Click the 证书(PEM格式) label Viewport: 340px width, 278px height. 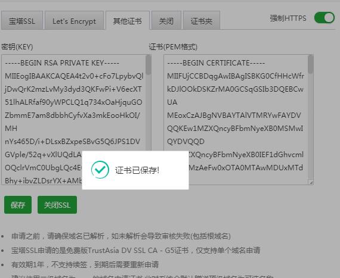point(173,46)
